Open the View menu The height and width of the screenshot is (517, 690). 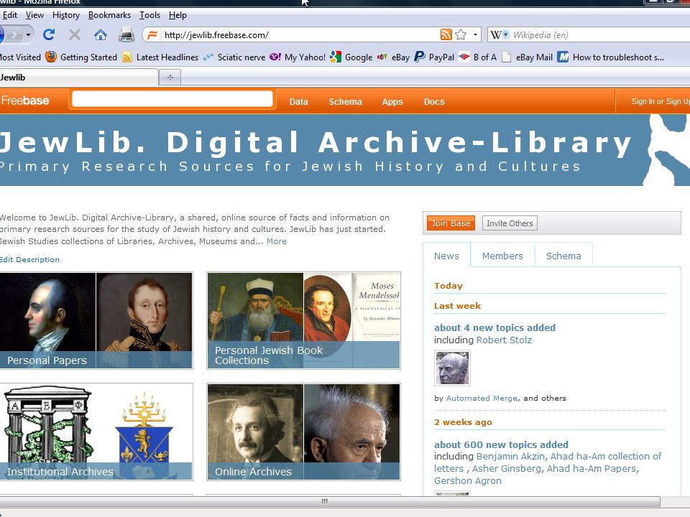(x=34, y=15)
